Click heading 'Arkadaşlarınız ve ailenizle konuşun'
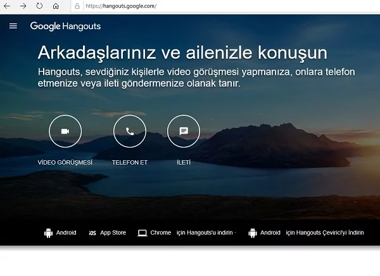Viewport: 380px width, 276px height. 182,53
